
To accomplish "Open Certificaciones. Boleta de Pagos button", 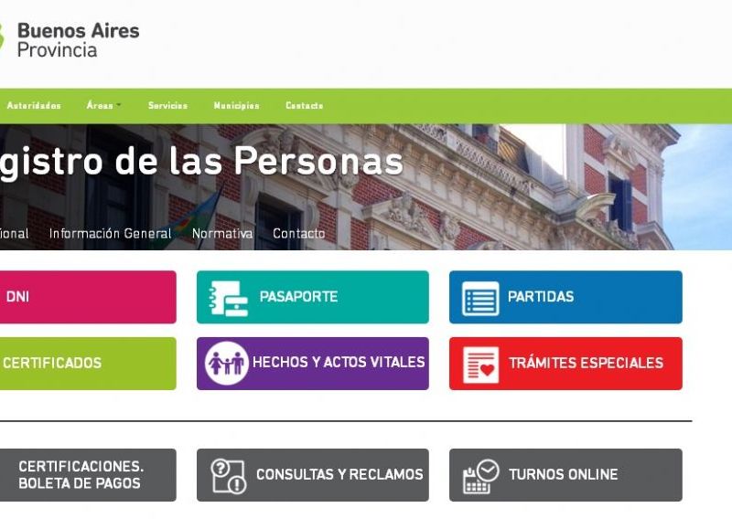I will [x=88, y=475].
